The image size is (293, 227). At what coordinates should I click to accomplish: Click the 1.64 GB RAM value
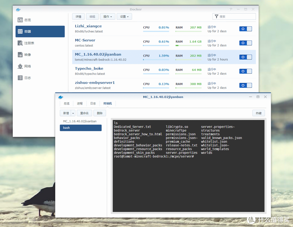pyautogui.click(x=195, y=42)
